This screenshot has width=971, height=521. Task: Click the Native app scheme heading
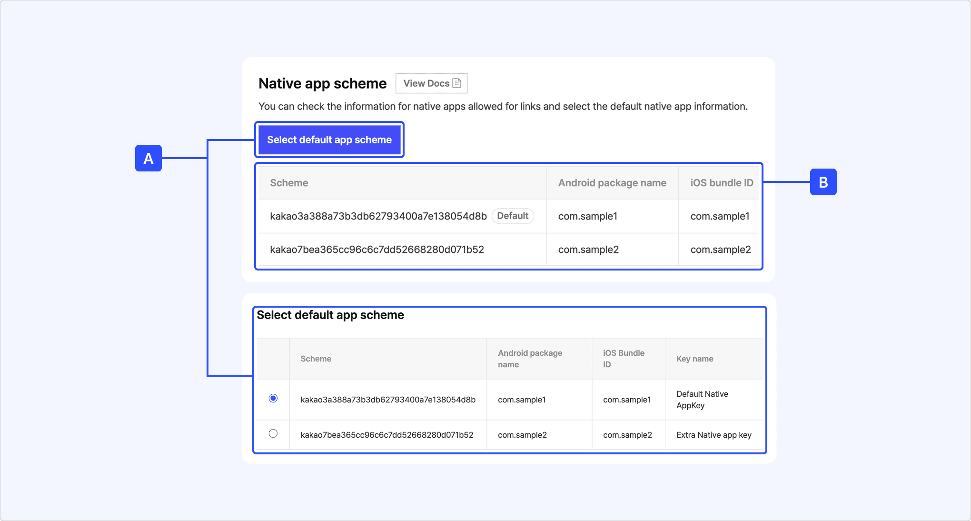click(x=322, y=83)
